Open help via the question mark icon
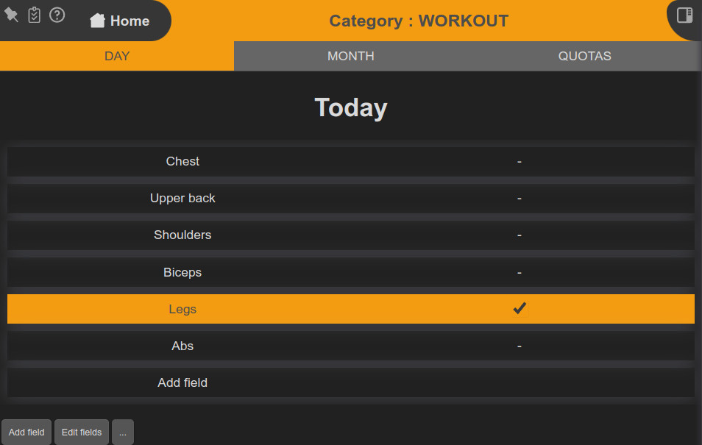The height and width of the screenshot is (445, 702). [x=57, y=15]
